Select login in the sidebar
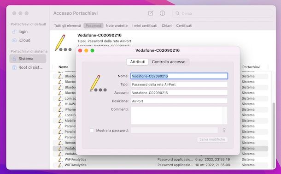Screen dimensions: 281x174 23,31
